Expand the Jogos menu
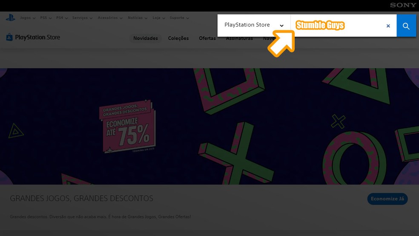This screenshot has height=236, width=419. (28, 18)
